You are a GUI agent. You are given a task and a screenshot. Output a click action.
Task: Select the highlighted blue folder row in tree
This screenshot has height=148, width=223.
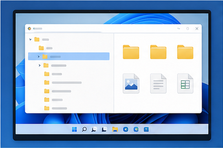pos(69,56)
